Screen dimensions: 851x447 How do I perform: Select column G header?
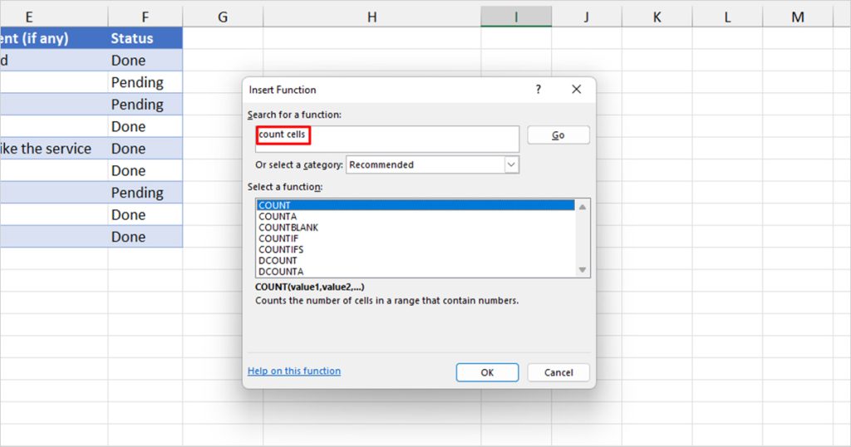tap(223, 17)
